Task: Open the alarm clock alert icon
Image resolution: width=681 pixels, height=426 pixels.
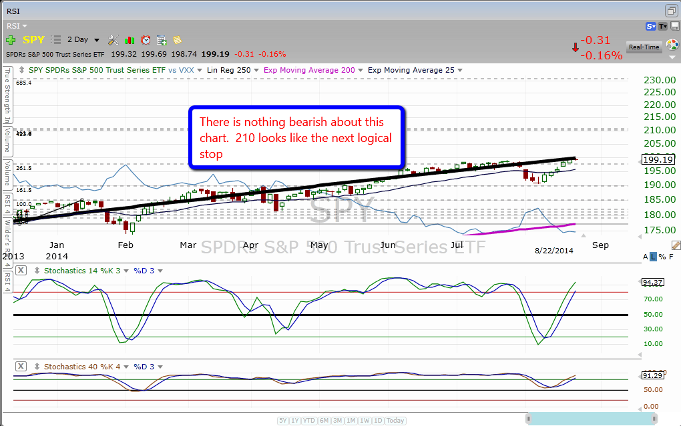Action: tap(146, 40)
